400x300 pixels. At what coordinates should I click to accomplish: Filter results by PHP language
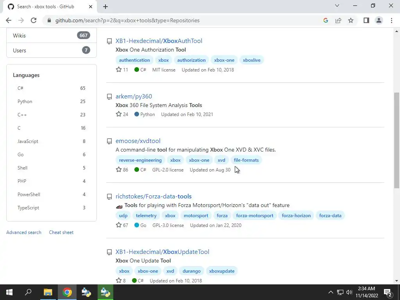pos(52,181)
